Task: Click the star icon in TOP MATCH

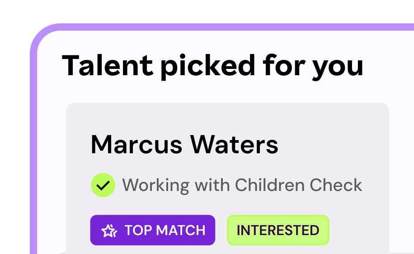Action: click(x=109, y=231)
